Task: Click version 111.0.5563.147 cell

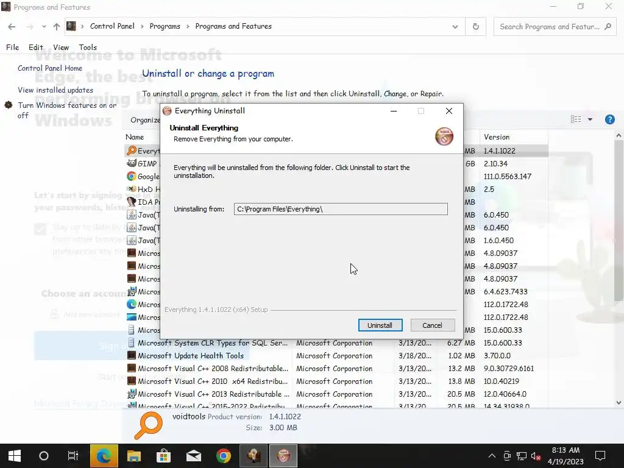Action: tap(508, 176)
